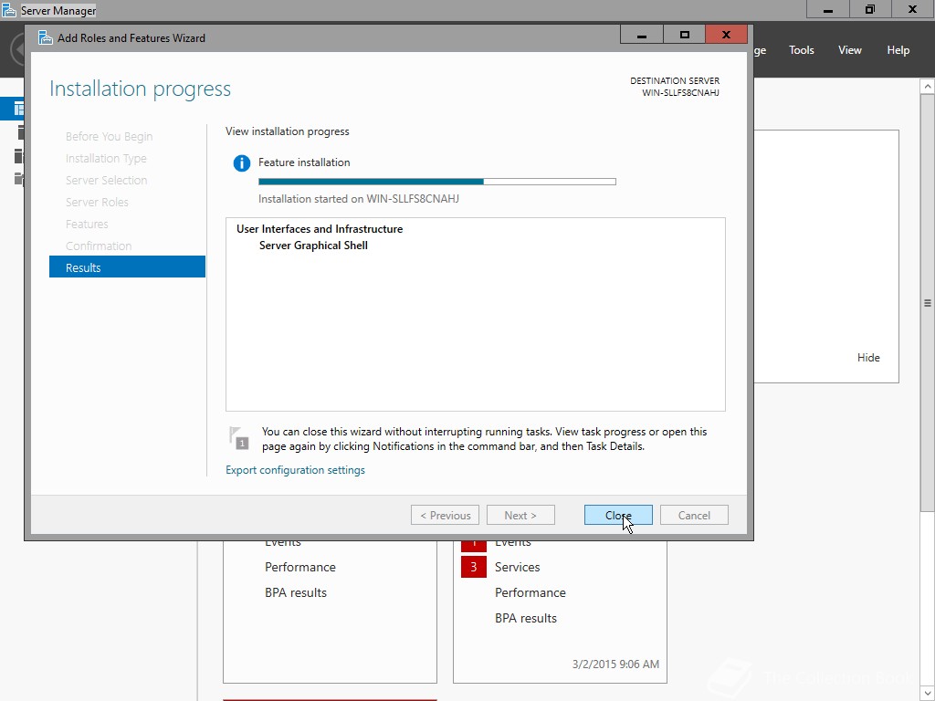Click Server Graphical Shell in the feature list
Viewport: 935px width, 701px height.
[x=313, y=245]
